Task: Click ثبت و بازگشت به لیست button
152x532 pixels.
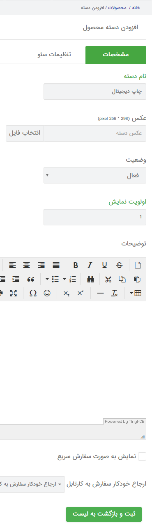Action: tap(104, 514)
